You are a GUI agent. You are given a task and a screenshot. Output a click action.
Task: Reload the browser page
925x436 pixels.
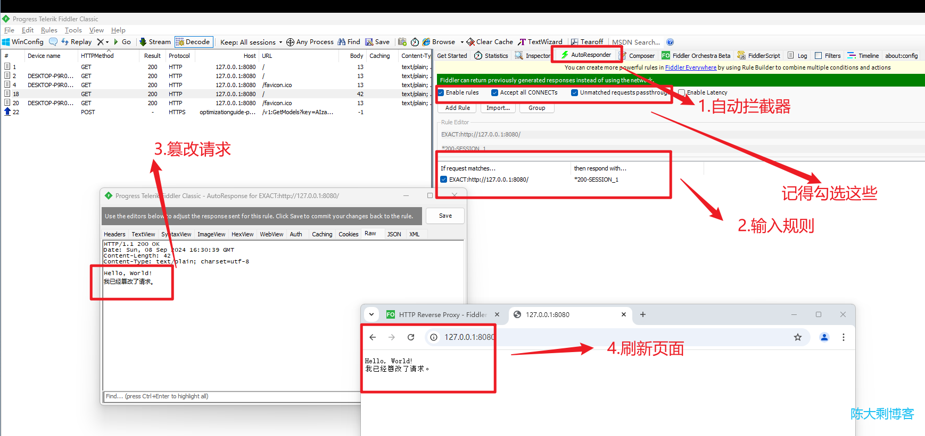(x=411, y=337)
